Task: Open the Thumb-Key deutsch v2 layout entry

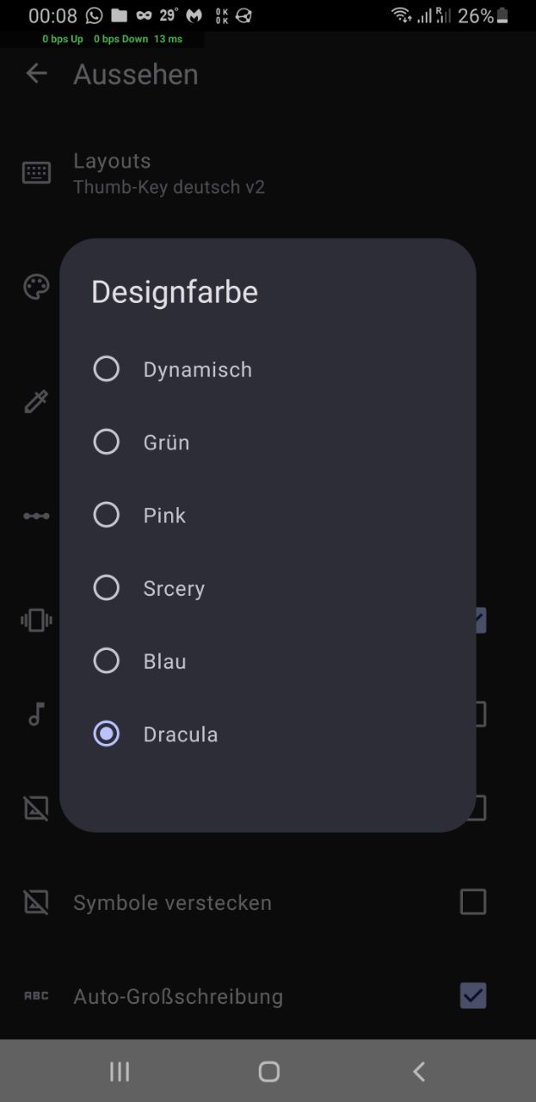Action: click(169, 172)
